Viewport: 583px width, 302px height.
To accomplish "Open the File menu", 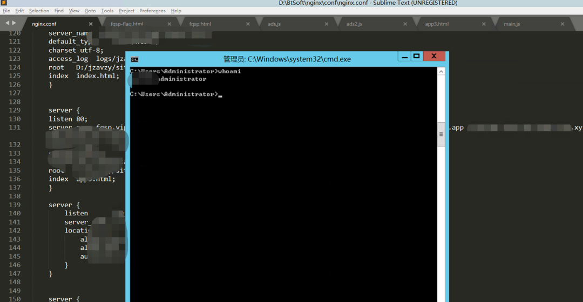I will [6, 11].
